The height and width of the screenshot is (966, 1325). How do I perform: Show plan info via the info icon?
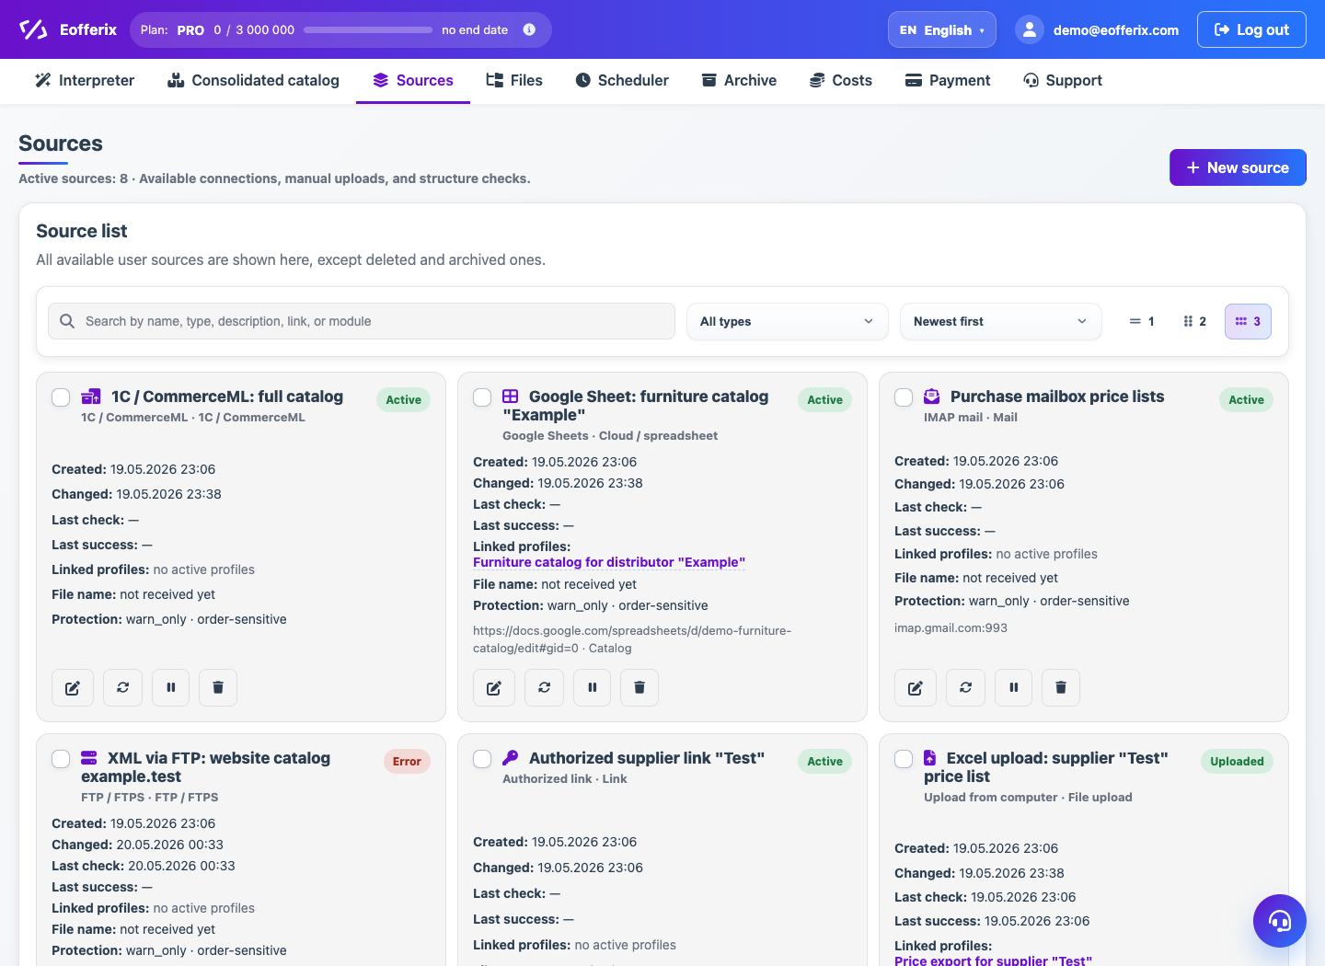point(529,29)
